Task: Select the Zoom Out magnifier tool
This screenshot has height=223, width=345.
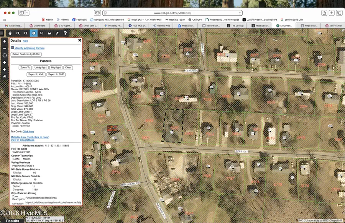Action: [26, 33]
